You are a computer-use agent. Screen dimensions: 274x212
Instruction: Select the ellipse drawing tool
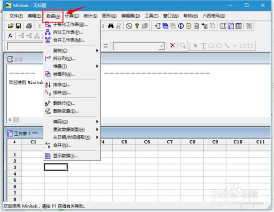[x=219, y=46]
